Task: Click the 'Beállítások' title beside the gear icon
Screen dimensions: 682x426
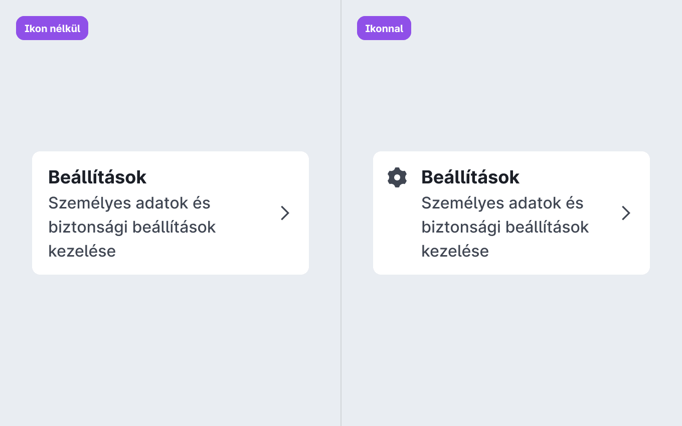Action: point(470,177)
